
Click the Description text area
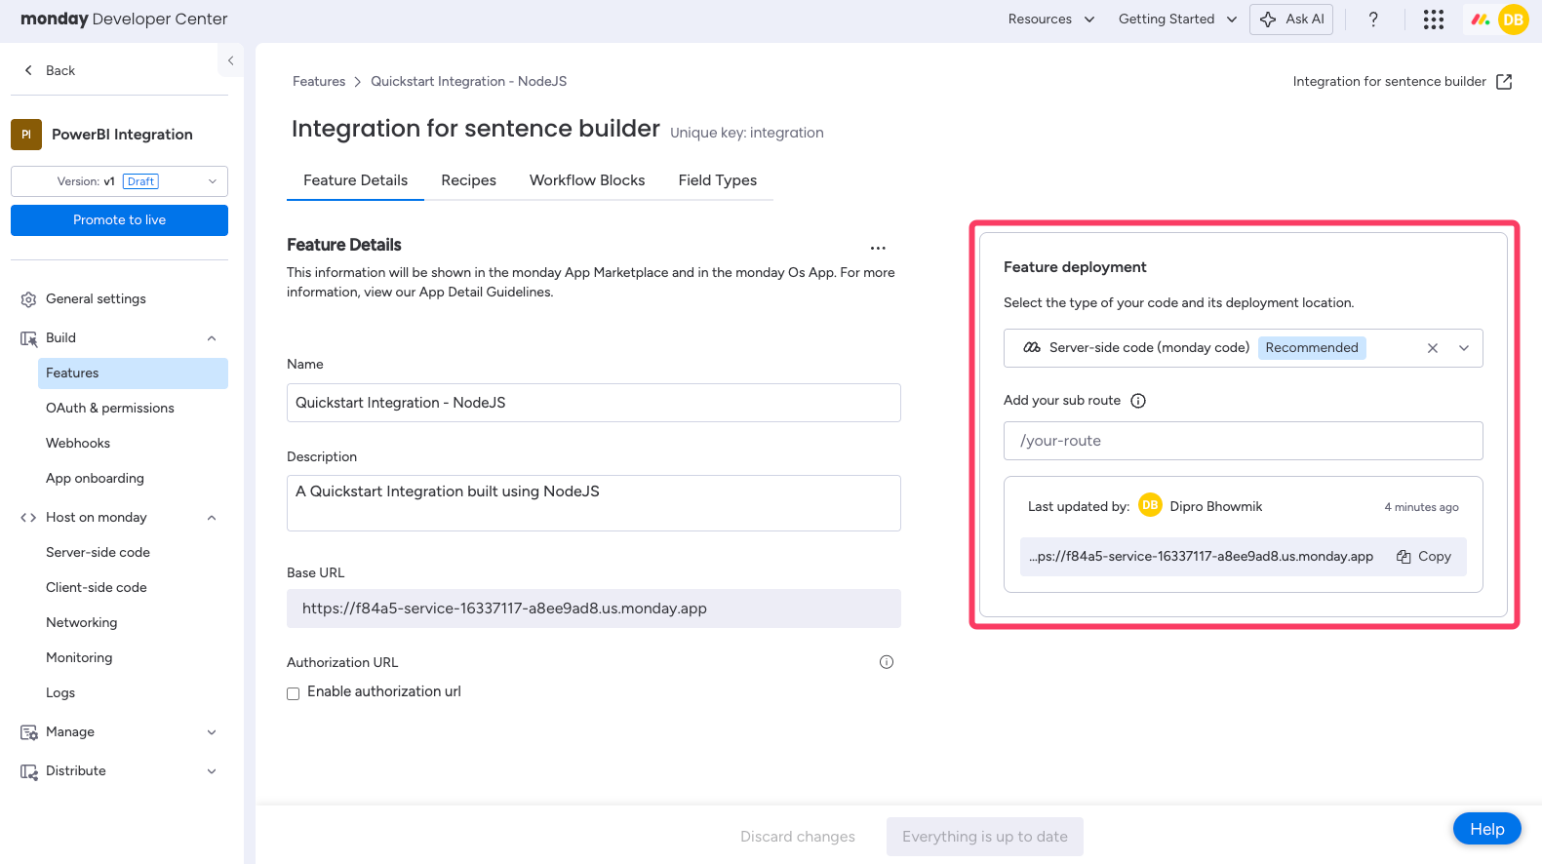[594, 503]
